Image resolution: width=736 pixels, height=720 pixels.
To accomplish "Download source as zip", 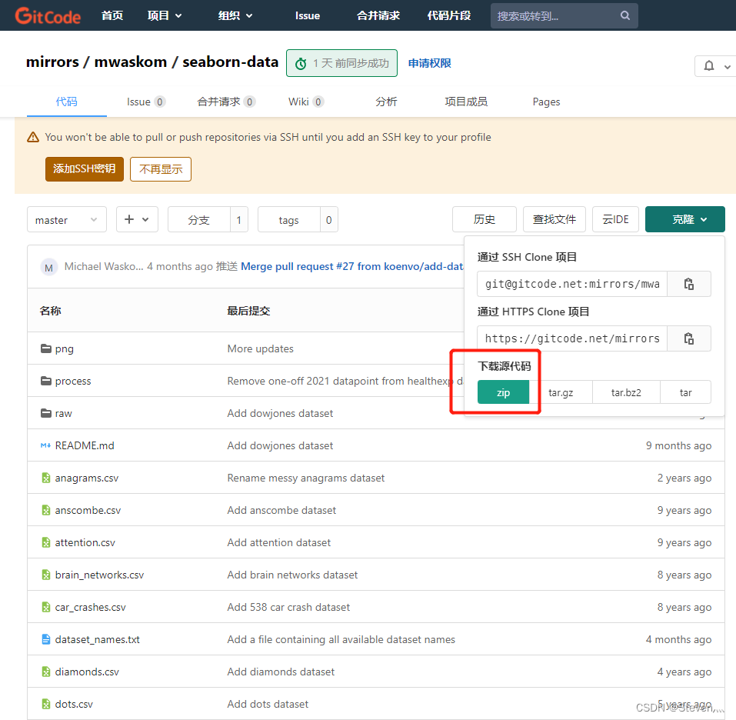I will pyautogui.click(x=503, y=392).
